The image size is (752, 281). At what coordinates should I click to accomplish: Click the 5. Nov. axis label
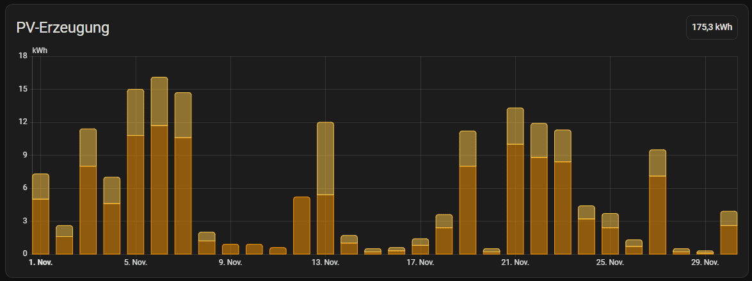coord(136,263)
